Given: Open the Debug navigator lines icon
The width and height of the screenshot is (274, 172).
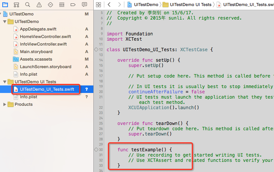Looking at the screenshot, I should [x=62, y=5].
